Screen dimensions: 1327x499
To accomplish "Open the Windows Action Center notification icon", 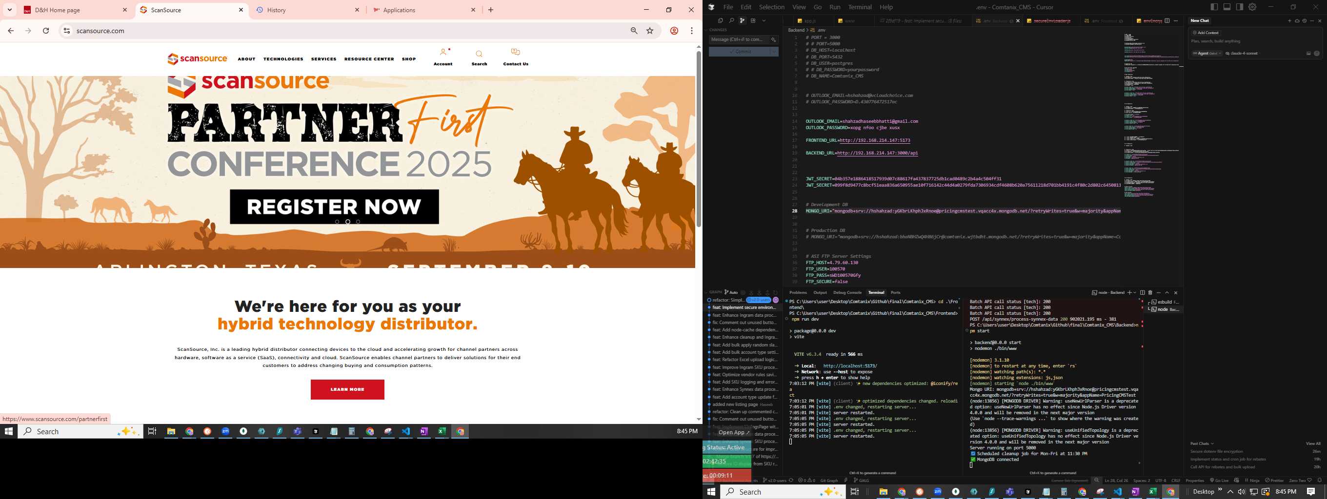I will point(1311,492).
